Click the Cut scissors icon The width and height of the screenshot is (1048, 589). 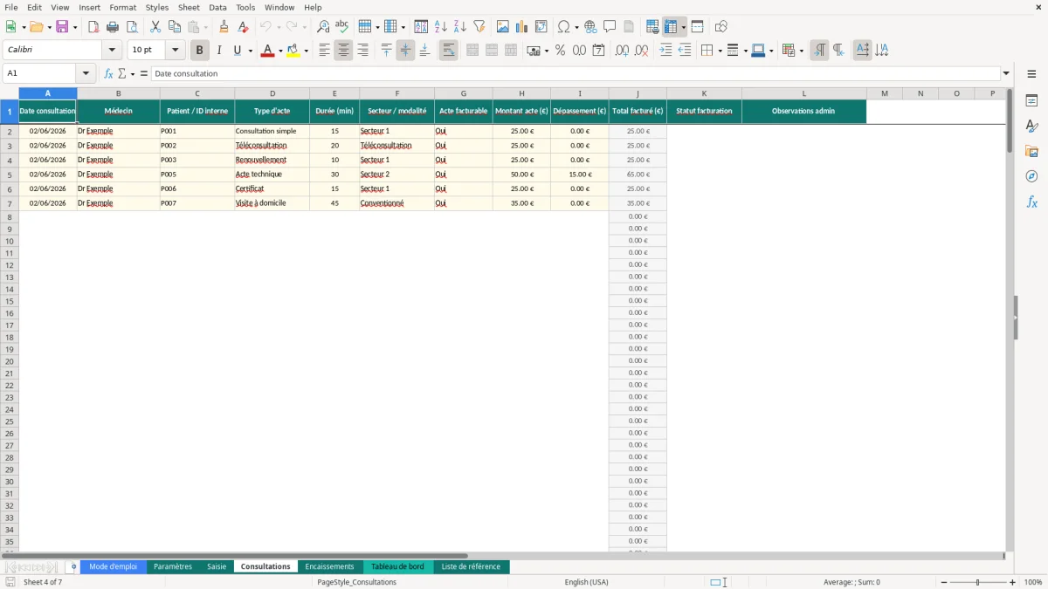coord(155,27)
